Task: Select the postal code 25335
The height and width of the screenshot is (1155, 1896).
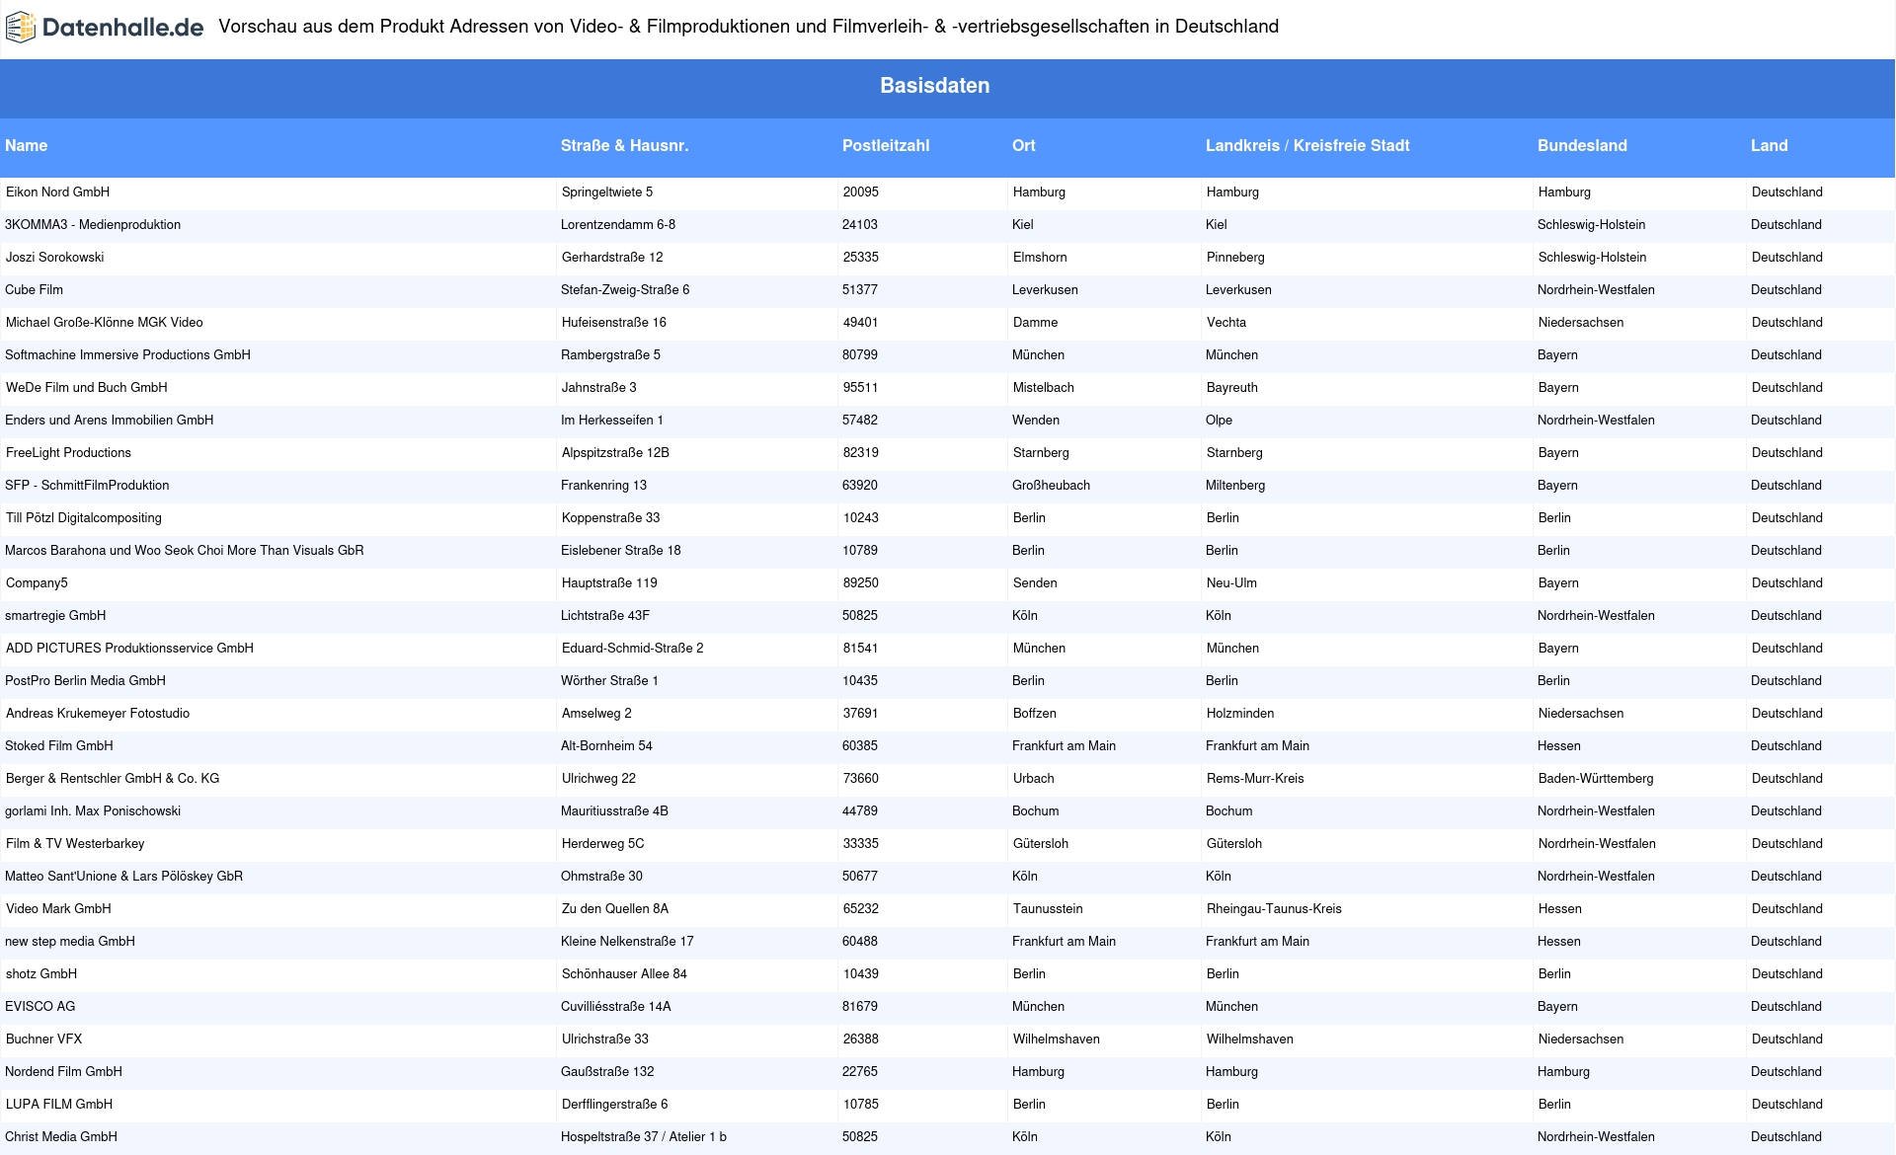Action: (860, 258)
